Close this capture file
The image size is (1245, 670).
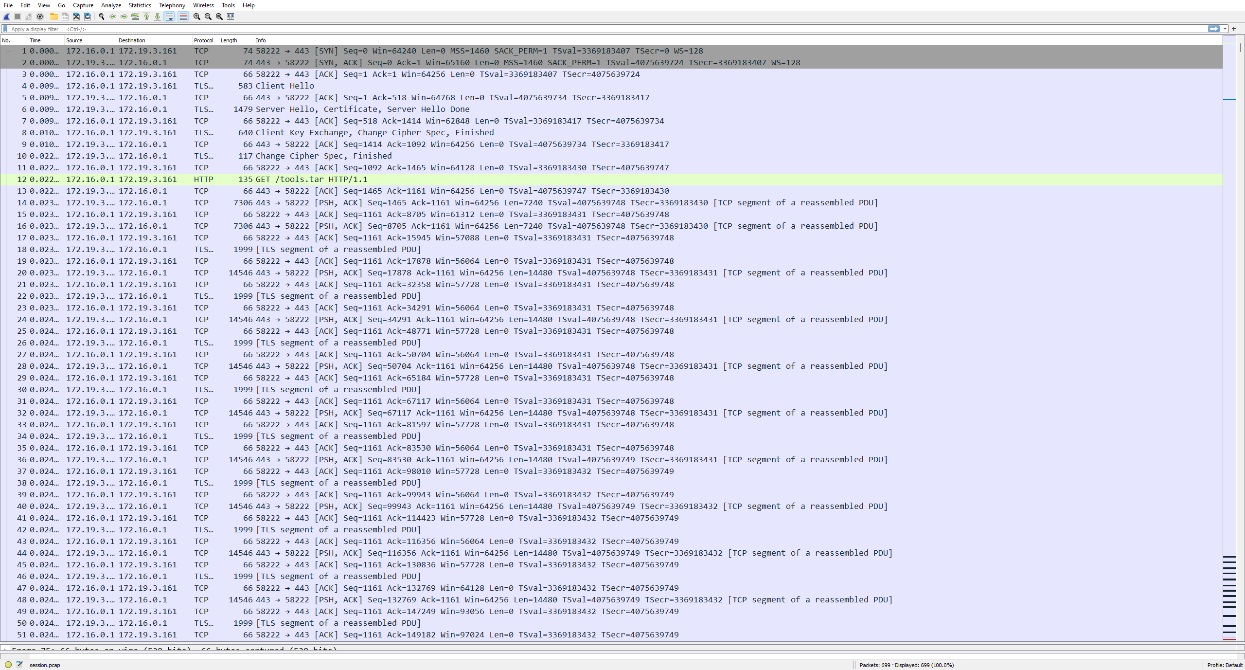click(x=76, y=17)
